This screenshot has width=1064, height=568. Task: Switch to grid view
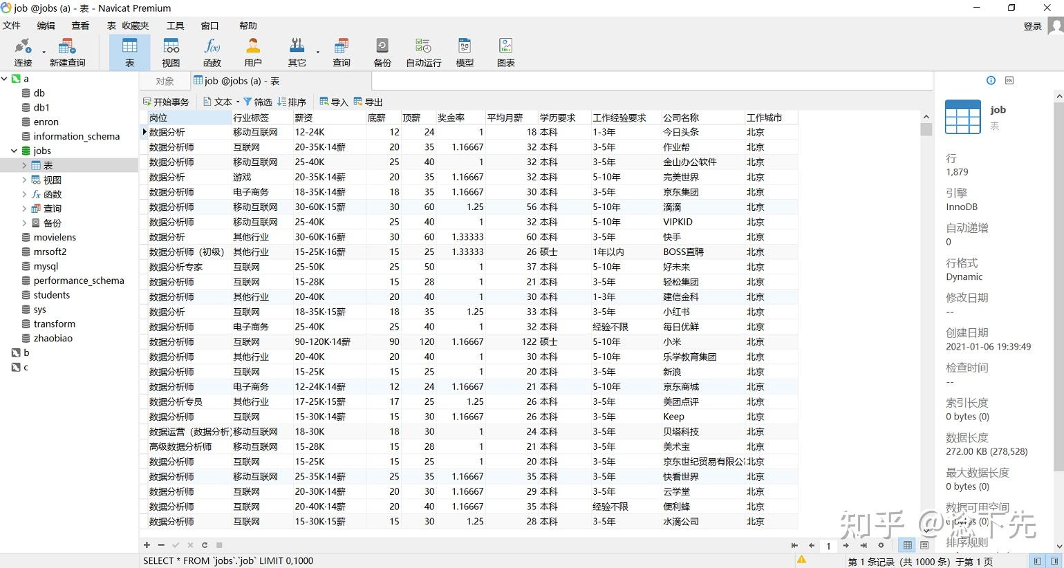[908, 545]
